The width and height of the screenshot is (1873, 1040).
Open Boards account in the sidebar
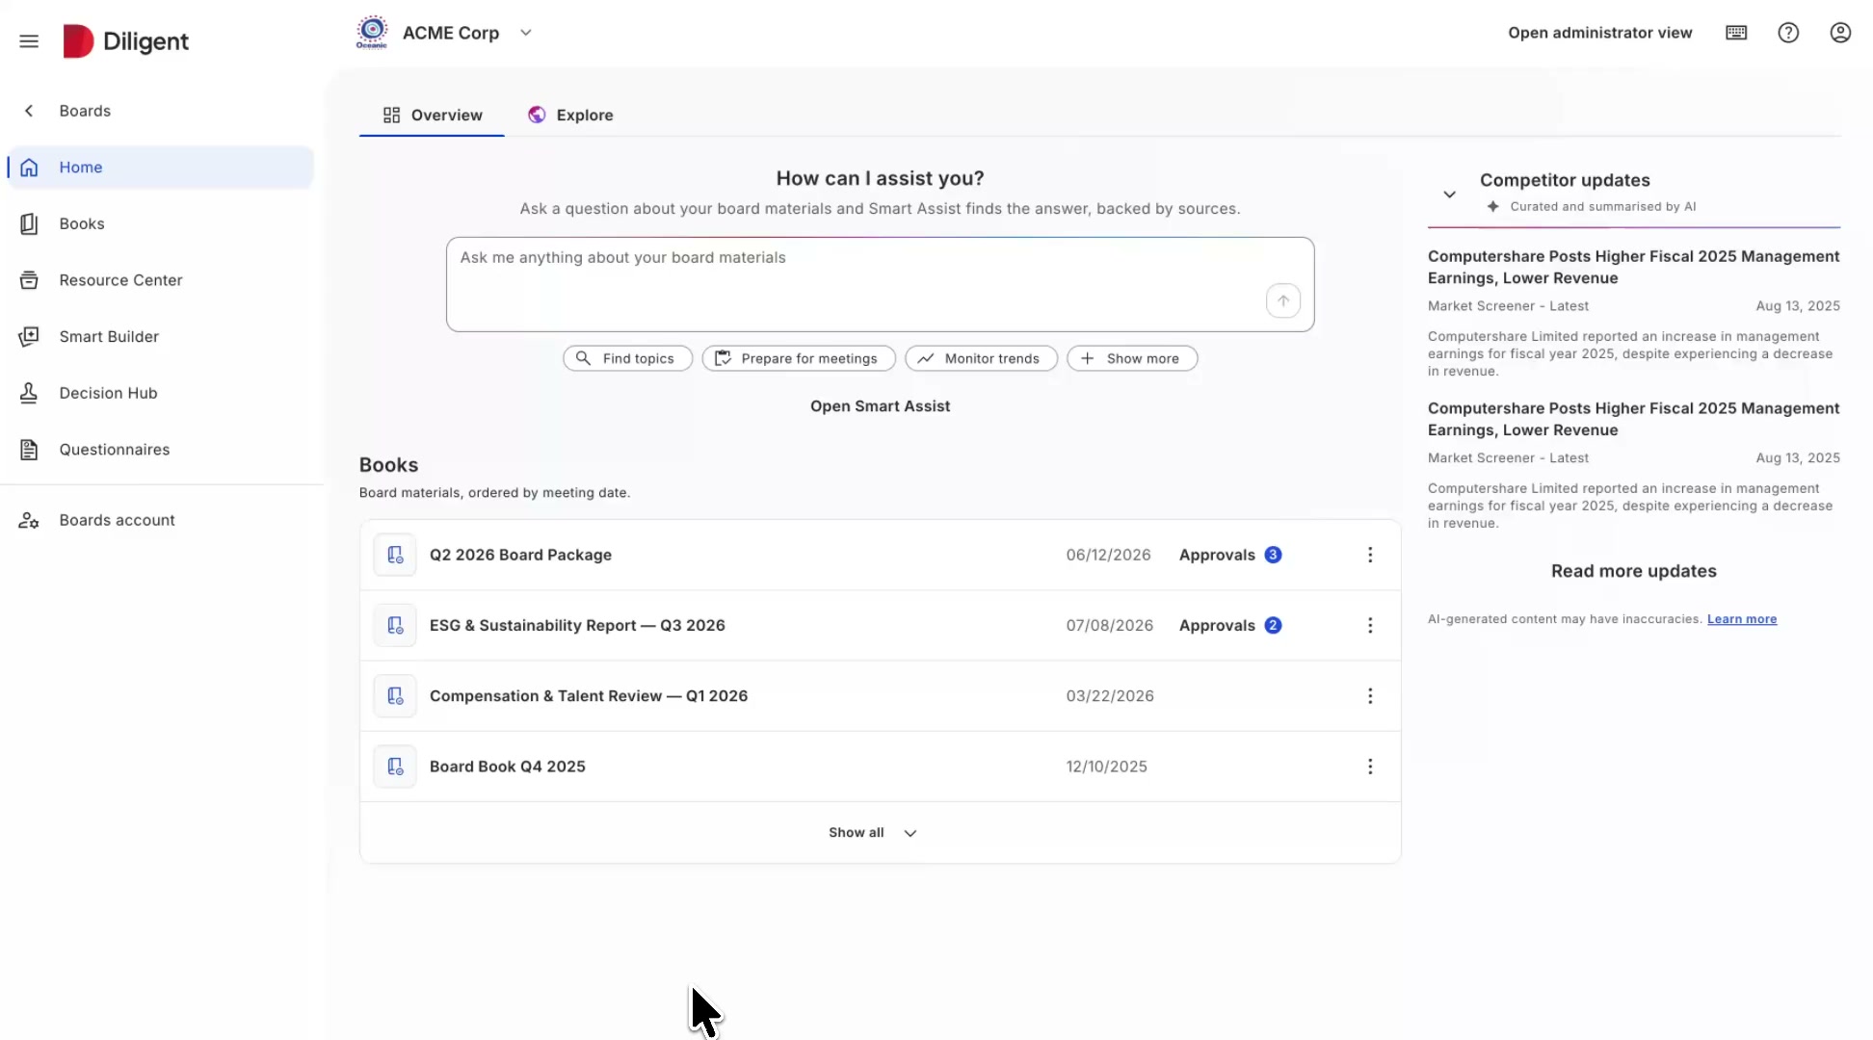161,520
